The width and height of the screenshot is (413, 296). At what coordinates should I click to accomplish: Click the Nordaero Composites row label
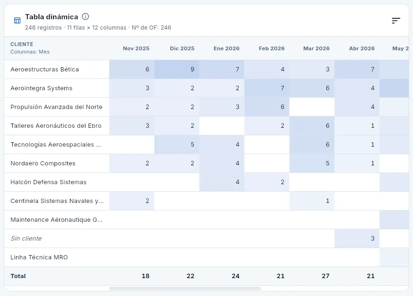point(43,163)
